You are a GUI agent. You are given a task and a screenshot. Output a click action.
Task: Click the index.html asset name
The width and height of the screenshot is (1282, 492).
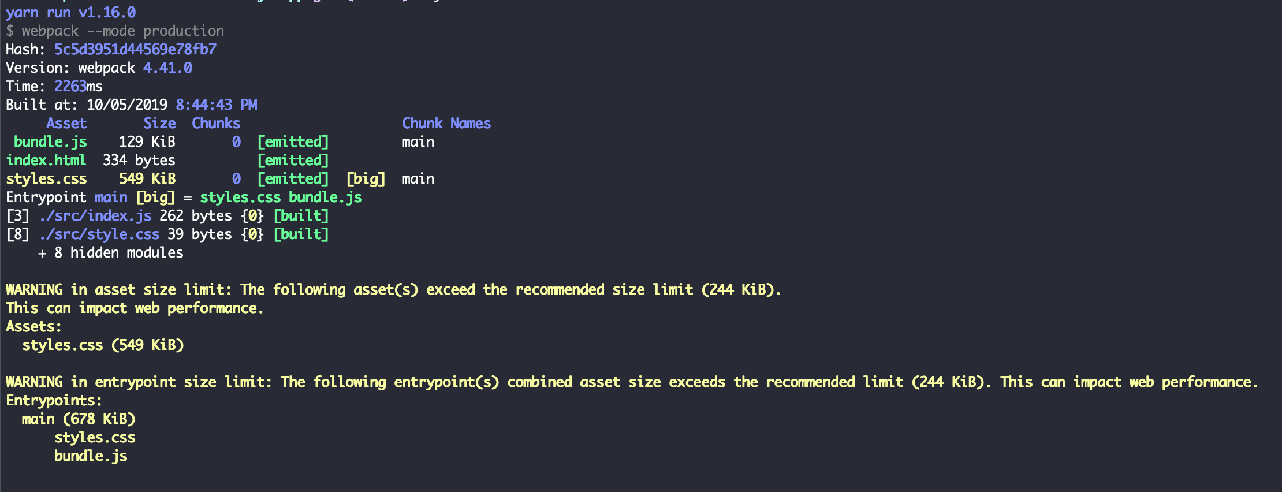[x=46, y=160]
